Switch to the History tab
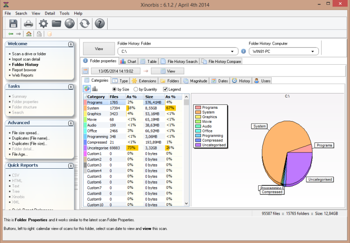 (241, 81)
